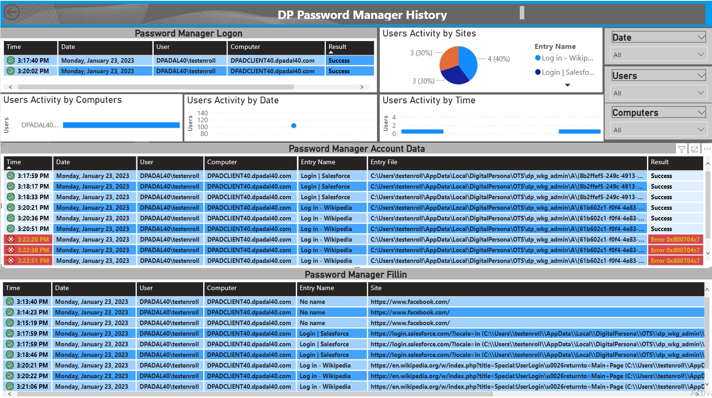712x398 pixels.
Task: Click the success checkmark on 3:20:21 PM Account row
Action: [10, 208]
